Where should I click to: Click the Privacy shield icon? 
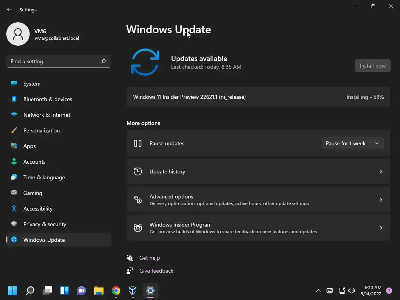(x=14, y=224)
